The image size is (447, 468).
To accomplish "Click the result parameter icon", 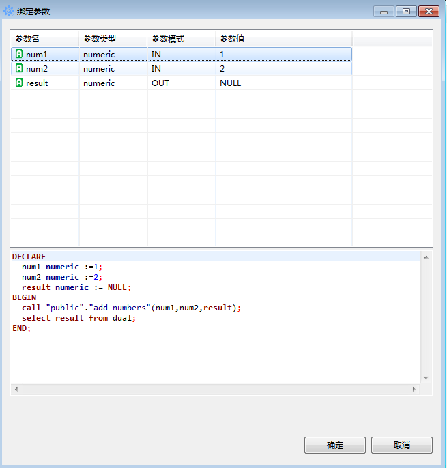I will 19,83.
